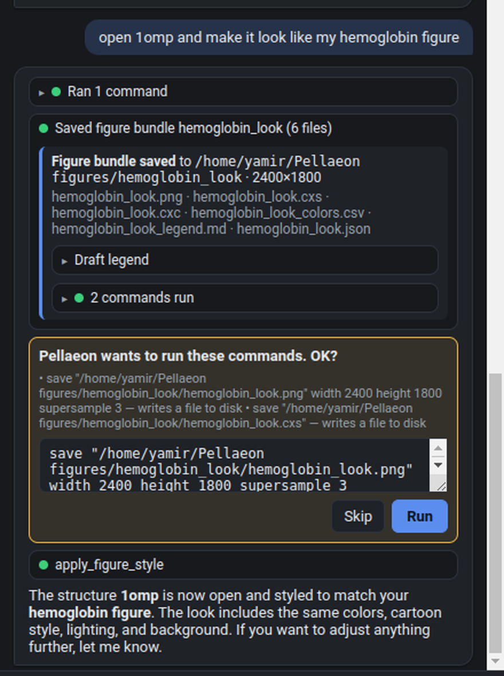Click the green dot beside "Saved figure bundle"
504x676 pixels.
coord(44,128)
